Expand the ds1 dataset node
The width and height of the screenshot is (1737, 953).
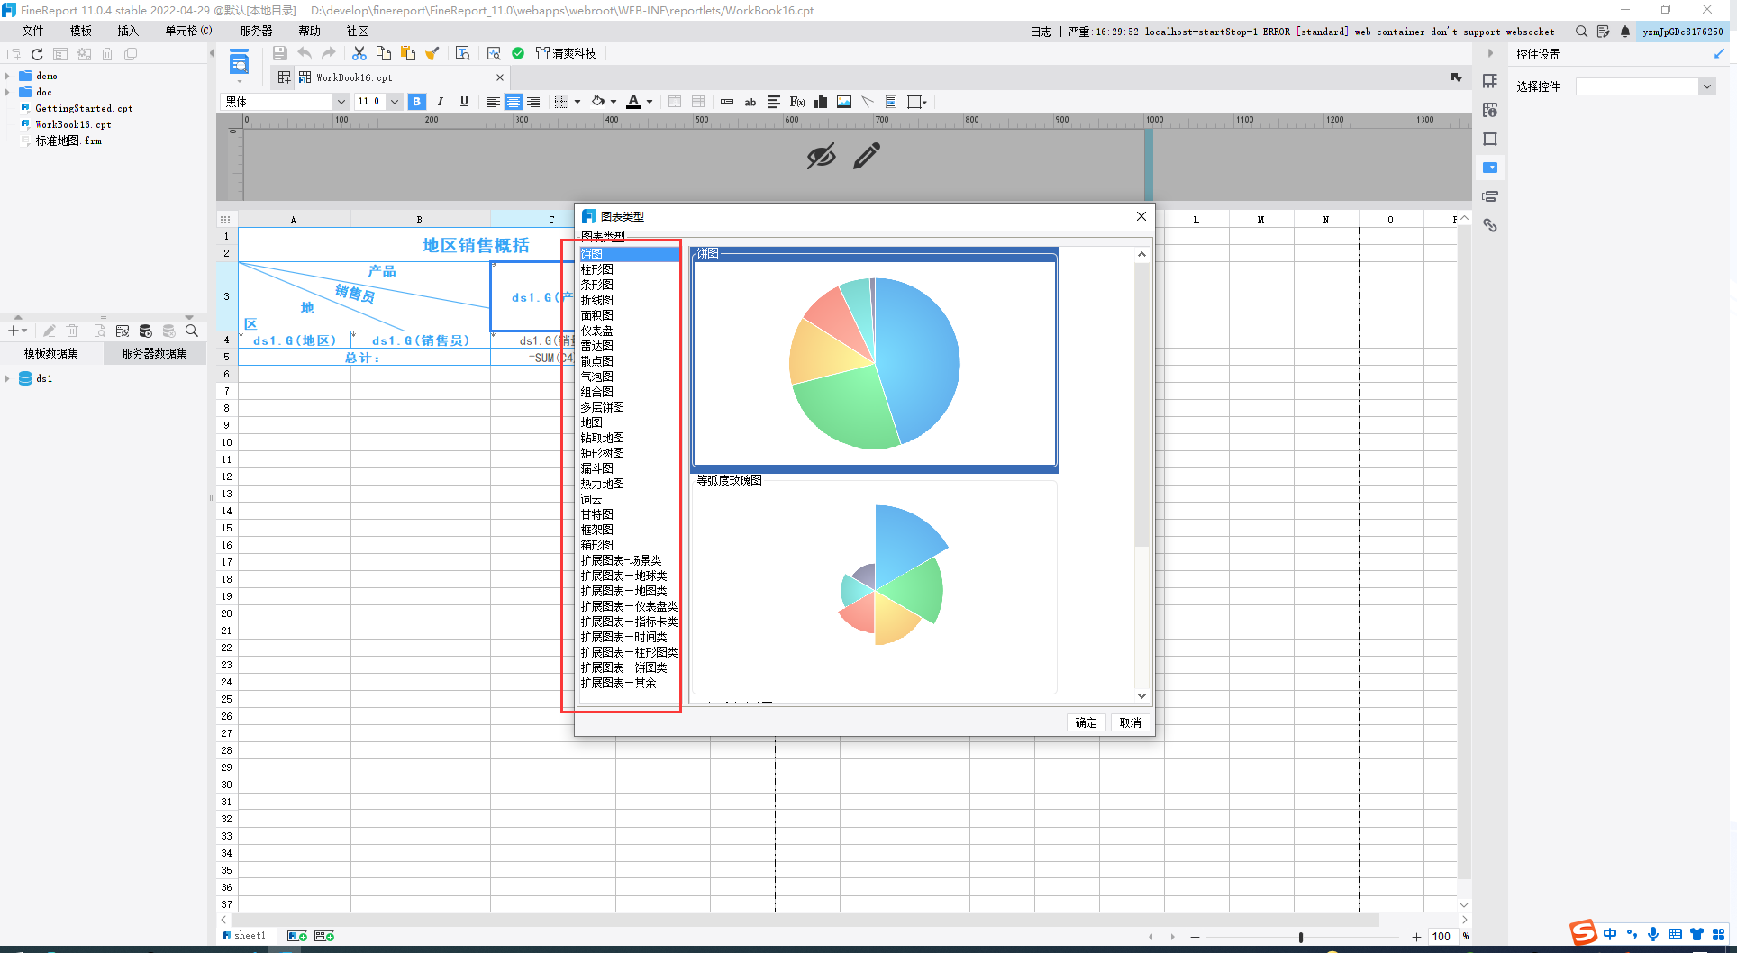(x=8, y=378)
